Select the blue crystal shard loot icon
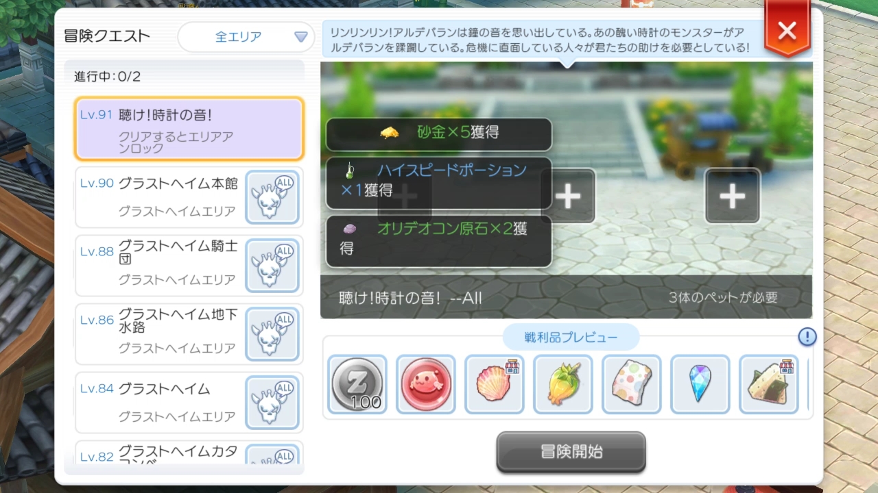 point(700,384)
